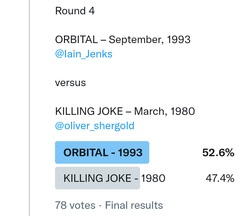Click the 1980 text beside the gray bar

pos(153,178)
